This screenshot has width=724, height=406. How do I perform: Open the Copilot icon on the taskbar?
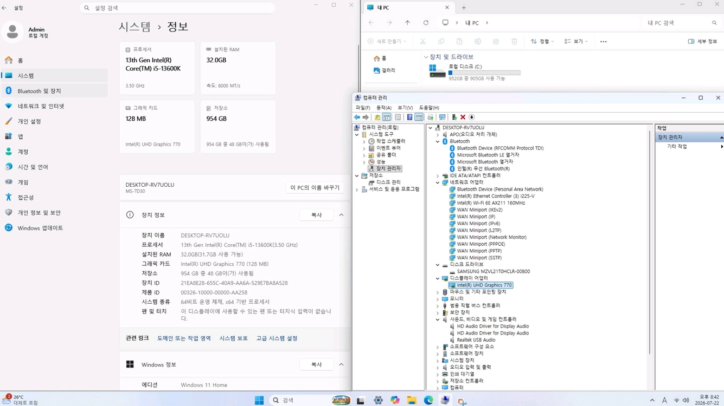395,400
